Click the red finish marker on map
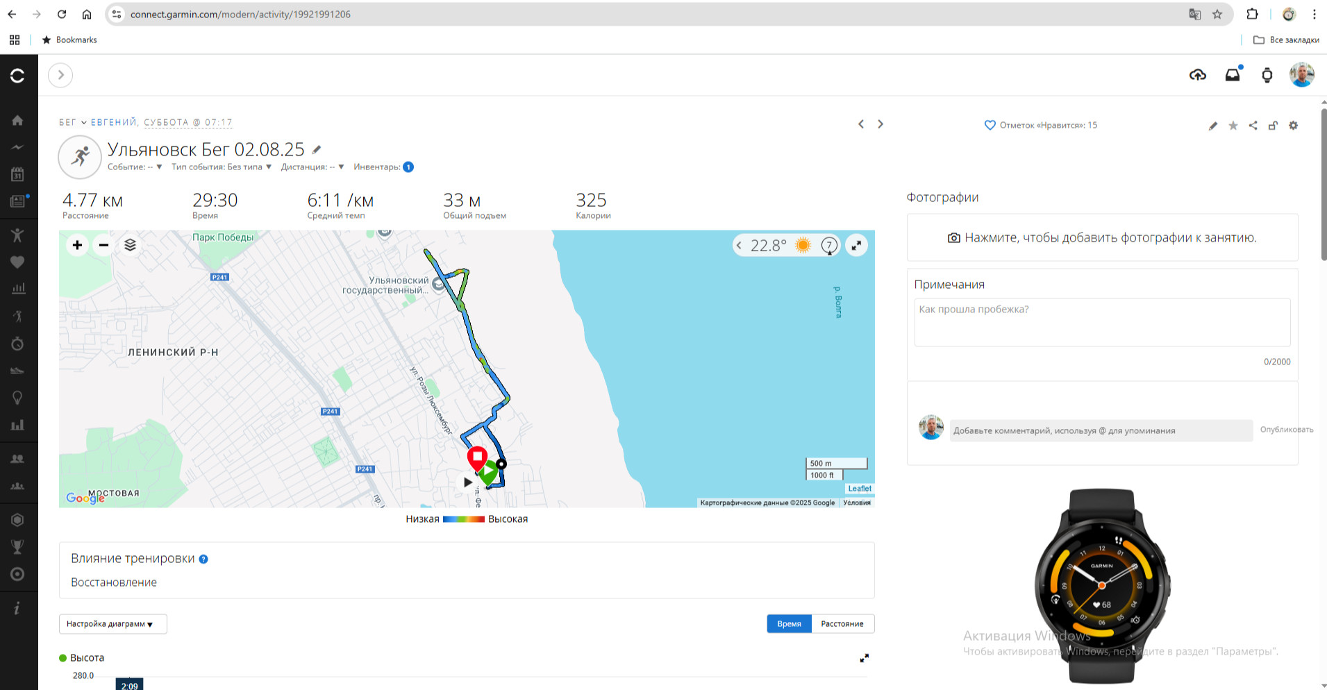The width and height of the screenshot is (1327, 690). click(477, 458)
